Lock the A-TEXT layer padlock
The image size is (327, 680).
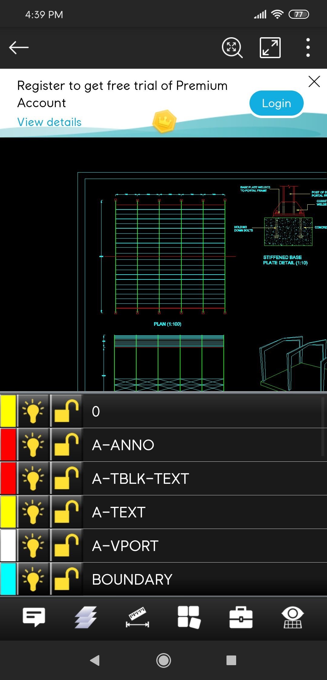[x=66, y=512]
